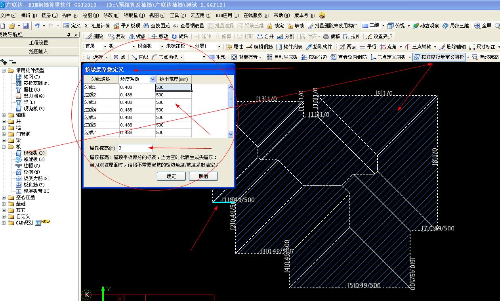
Task: Click 直线 line draw tool
Action: tap(139, 57)
